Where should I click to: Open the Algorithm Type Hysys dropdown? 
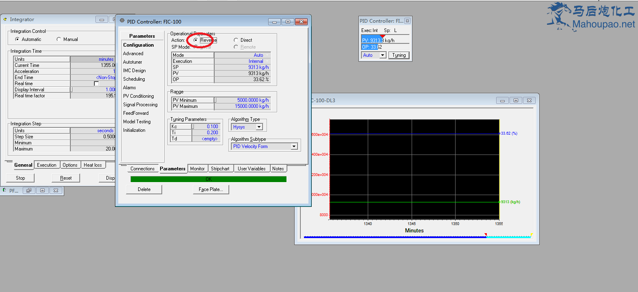click(x=259, y=127)
